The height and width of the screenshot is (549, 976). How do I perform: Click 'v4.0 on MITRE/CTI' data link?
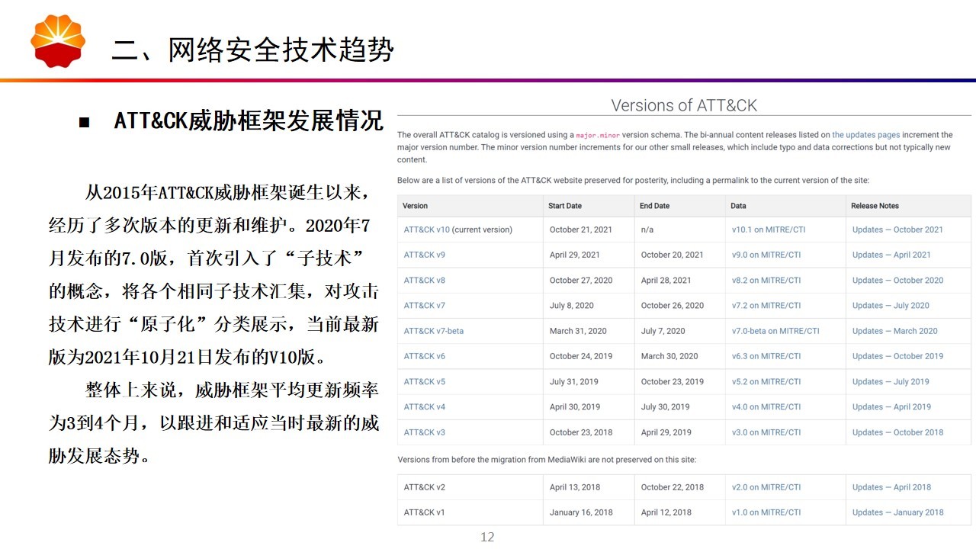766,407
